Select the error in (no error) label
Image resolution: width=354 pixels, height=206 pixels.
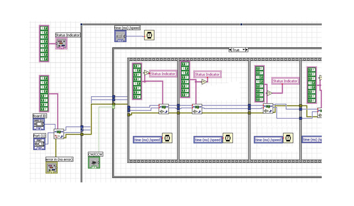[59, 159]
